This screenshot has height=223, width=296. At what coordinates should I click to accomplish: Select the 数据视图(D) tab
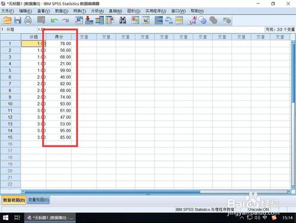point(14,200)
